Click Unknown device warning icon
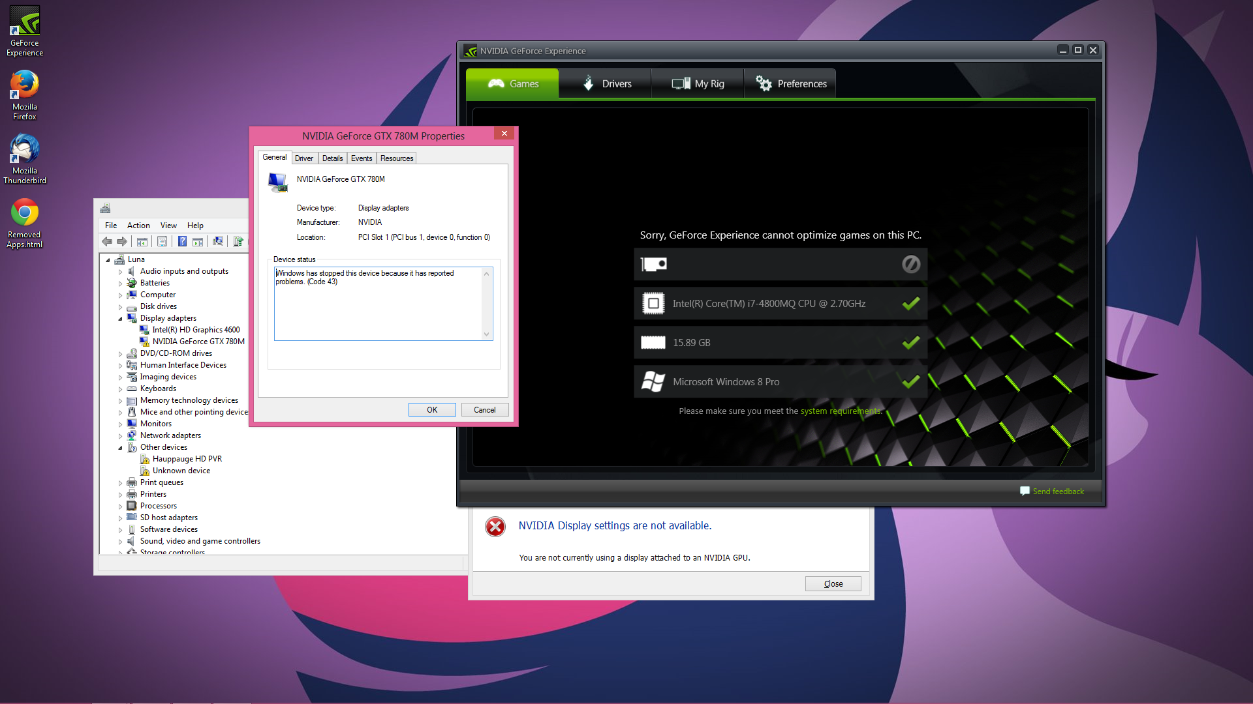This screenshot has width=1253, height=704. click(x=145, y=471)
